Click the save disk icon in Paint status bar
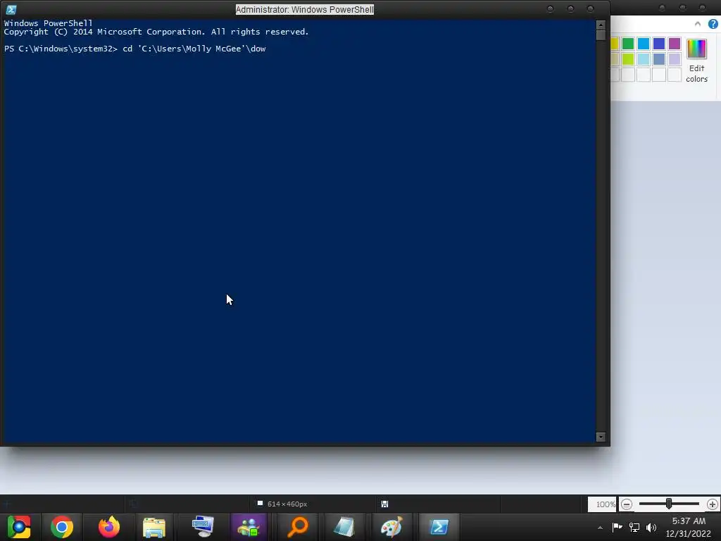 pyautogui.click(x=385, y=504)
